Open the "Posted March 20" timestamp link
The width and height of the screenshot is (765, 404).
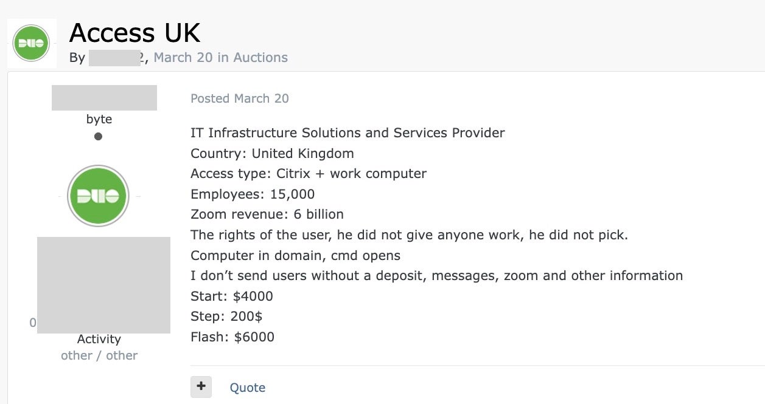(240, 98)
